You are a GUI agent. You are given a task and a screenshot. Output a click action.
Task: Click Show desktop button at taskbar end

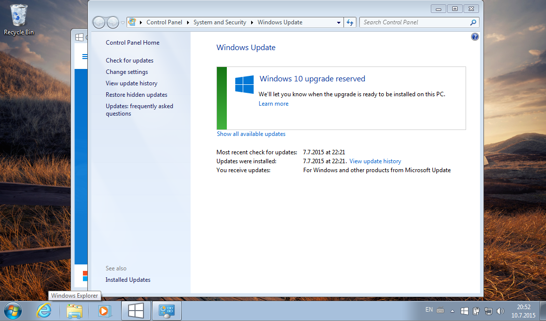point(543,311)
